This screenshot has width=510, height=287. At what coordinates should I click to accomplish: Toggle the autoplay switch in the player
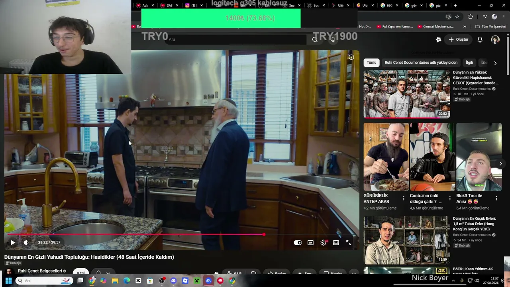pyautogui.click(x=298, y=242)
